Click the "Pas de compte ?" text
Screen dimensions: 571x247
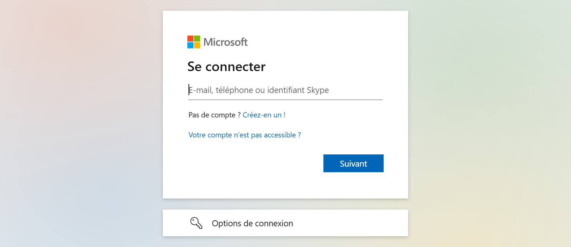click(x=214, y=115)
